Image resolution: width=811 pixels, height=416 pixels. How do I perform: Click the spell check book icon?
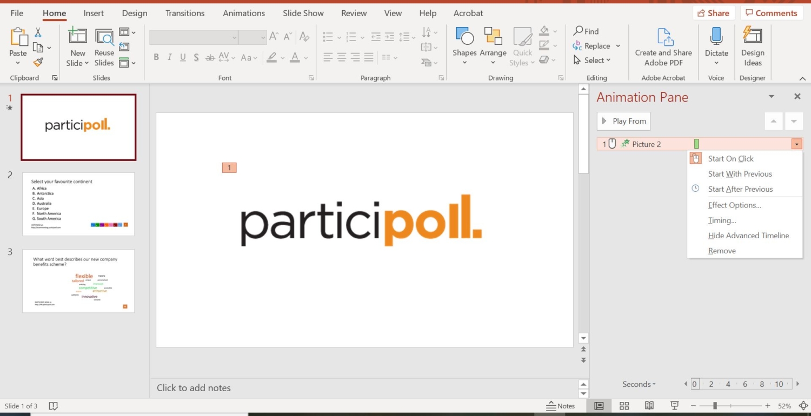click(54, 406)
